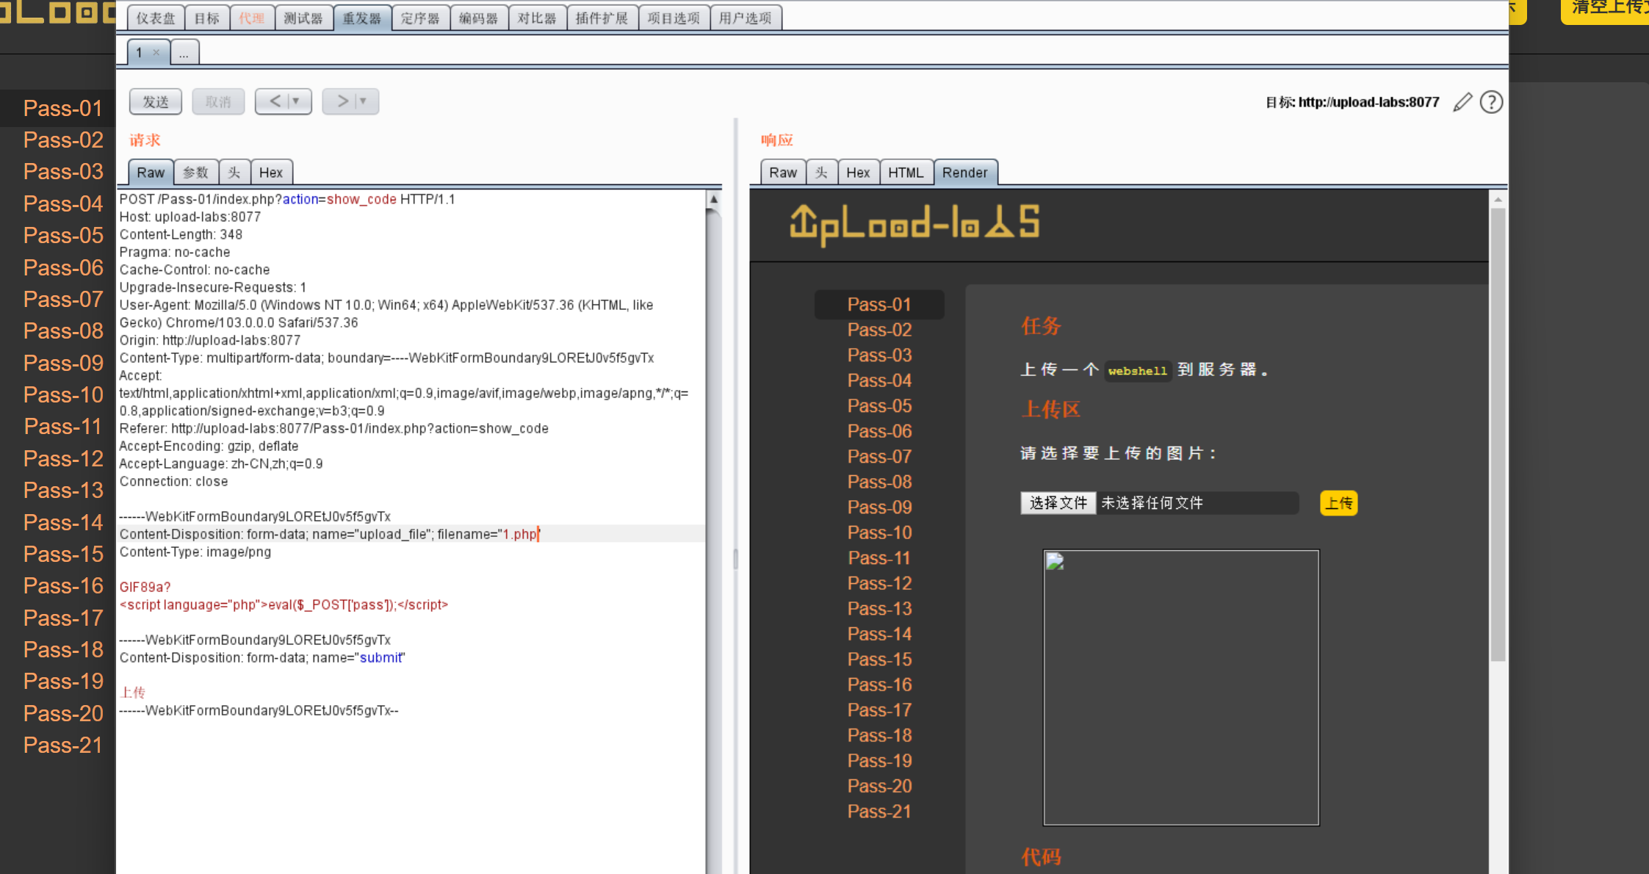Go forward to the next request
Screen dimensions: 1649x874
[x=342, y=101]
